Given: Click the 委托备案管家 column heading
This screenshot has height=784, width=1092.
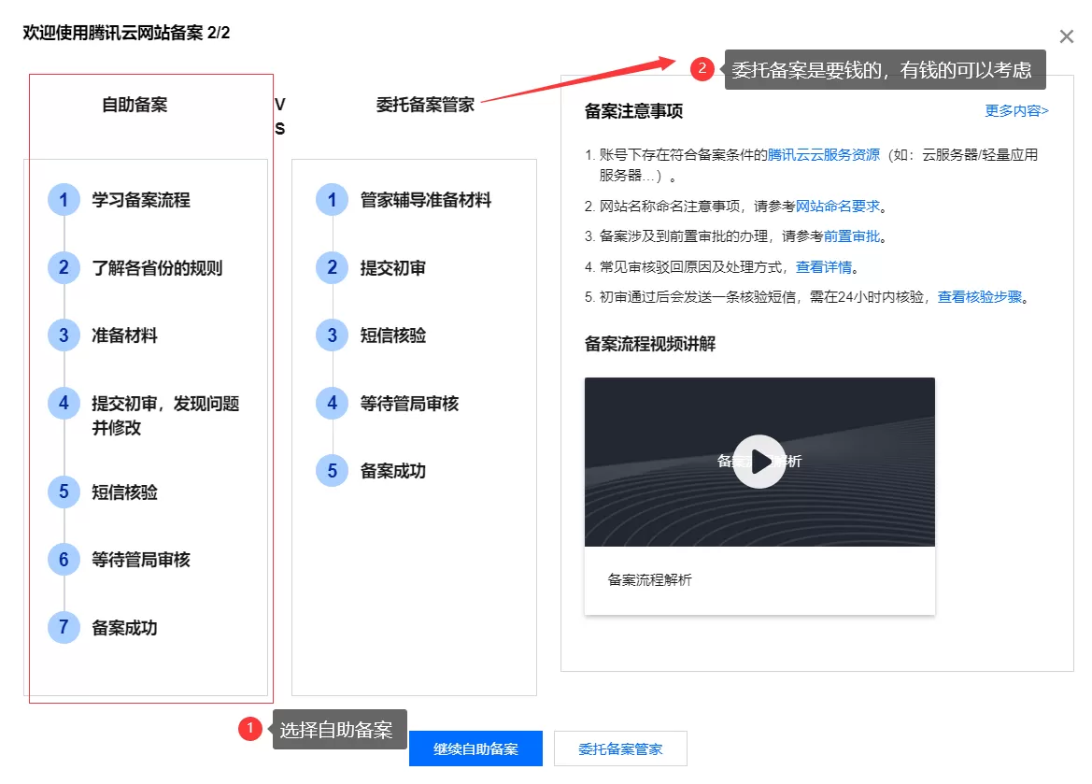Looking at the screenshot, I should [x=424, y=105].
